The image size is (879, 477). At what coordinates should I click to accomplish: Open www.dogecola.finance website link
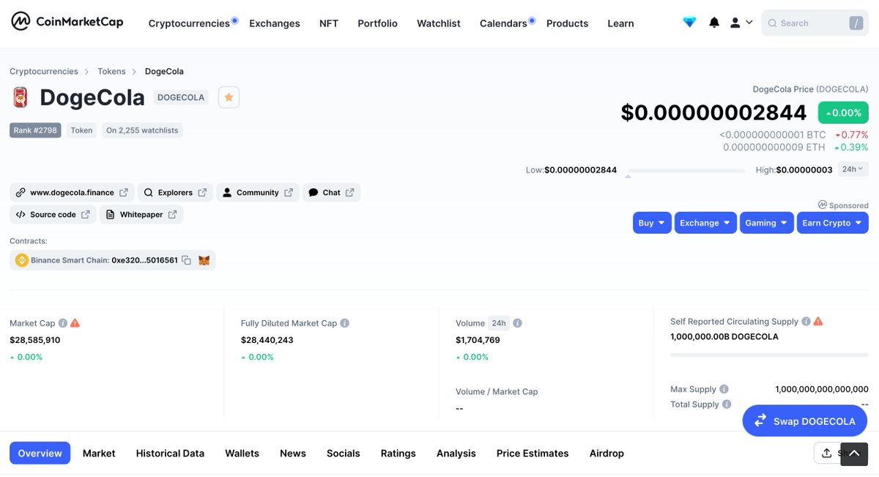(x=72, y=193)
